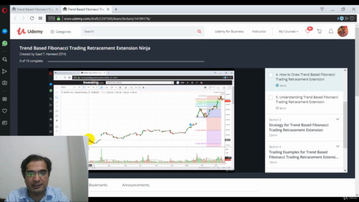Open the sidebar search icon

point(4,59)
